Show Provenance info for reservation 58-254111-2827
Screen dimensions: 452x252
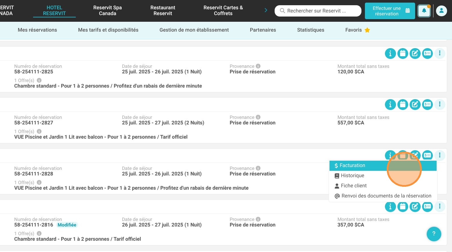click(x=258, y=117)
